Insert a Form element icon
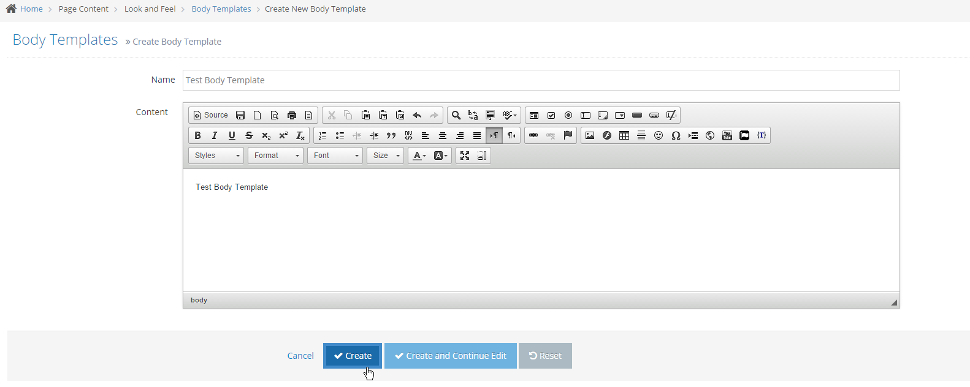This screenshot has width=970, height=387. (534, 115)
